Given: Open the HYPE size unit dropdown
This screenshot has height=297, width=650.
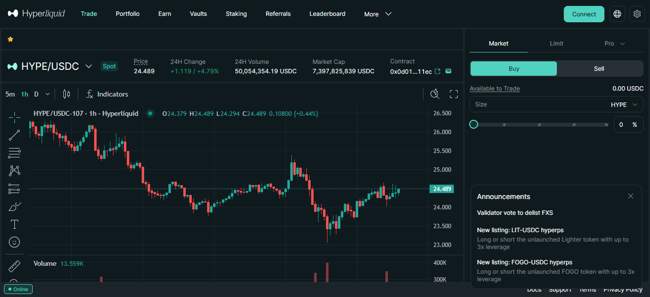Looking at the screenshot, I should [x=625, y=104].
